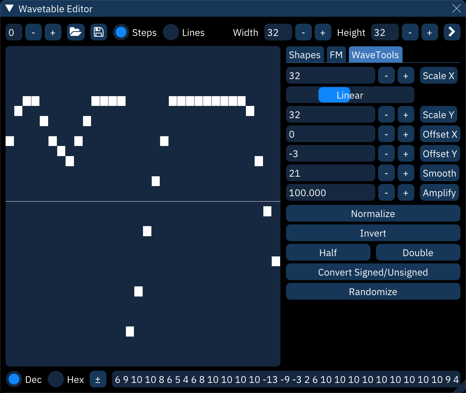The image size is (466, 393).
Task: Click Convert Signed/Unsigned button
Action: tap(373, 272)
